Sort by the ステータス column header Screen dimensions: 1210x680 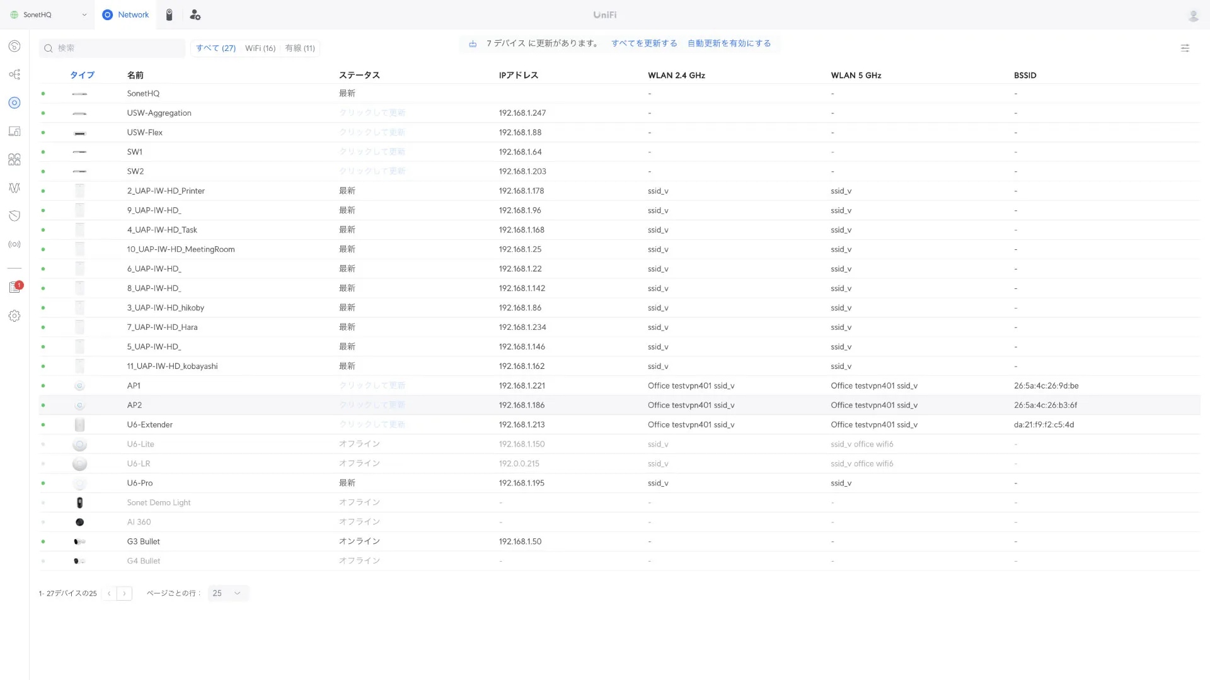[x=359, y=76]
